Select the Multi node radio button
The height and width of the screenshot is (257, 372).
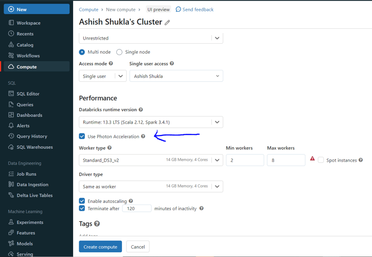click(82, 52)
